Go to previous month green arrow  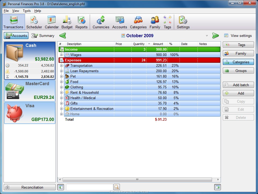63,36
